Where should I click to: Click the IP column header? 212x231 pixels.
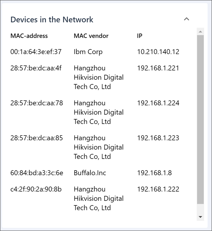tap(140, 36)
